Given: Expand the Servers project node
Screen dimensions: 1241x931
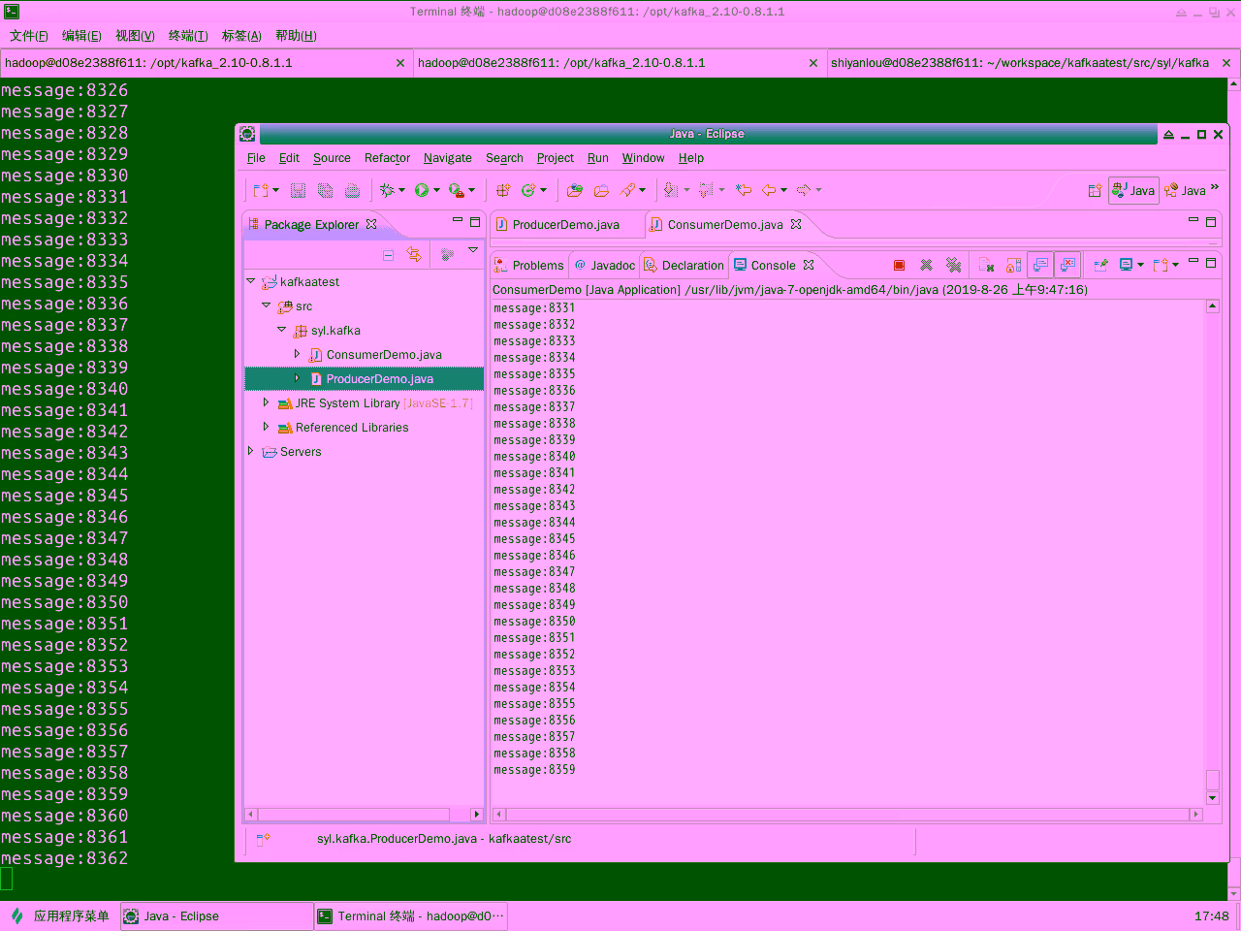Looking at the screenshot, I should tap(250, 451).
